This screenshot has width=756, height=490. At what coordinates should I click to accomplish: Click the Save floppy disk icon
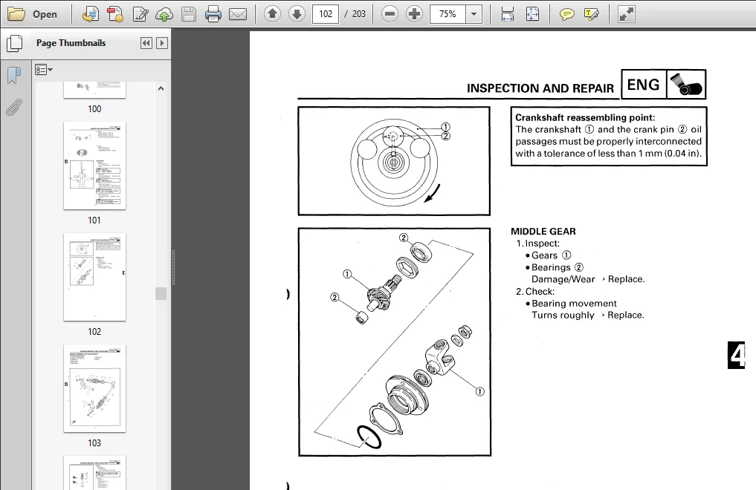[x=189, y=14]
